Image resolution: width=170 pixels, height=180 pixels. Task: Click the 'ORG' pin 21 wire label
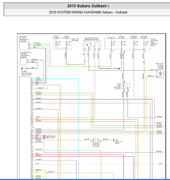coord(37,119)
